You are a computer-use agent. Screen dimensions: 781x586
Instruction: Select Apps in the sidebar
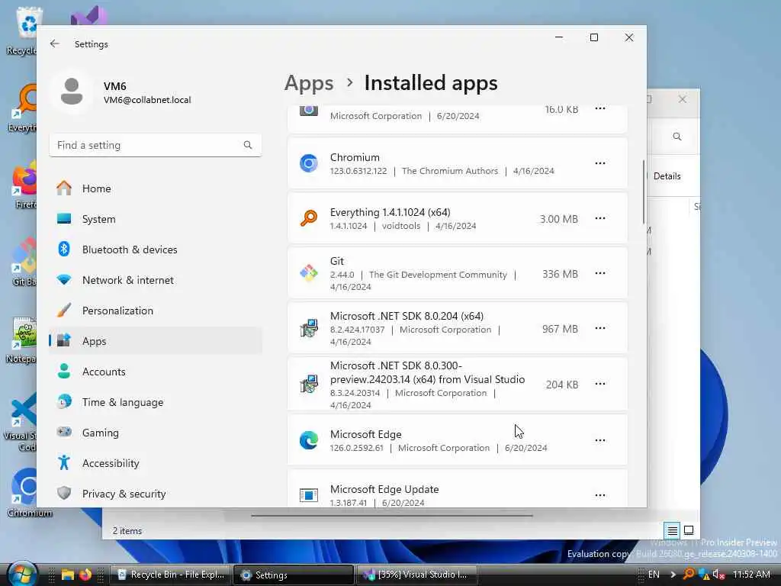pos(156,341)
